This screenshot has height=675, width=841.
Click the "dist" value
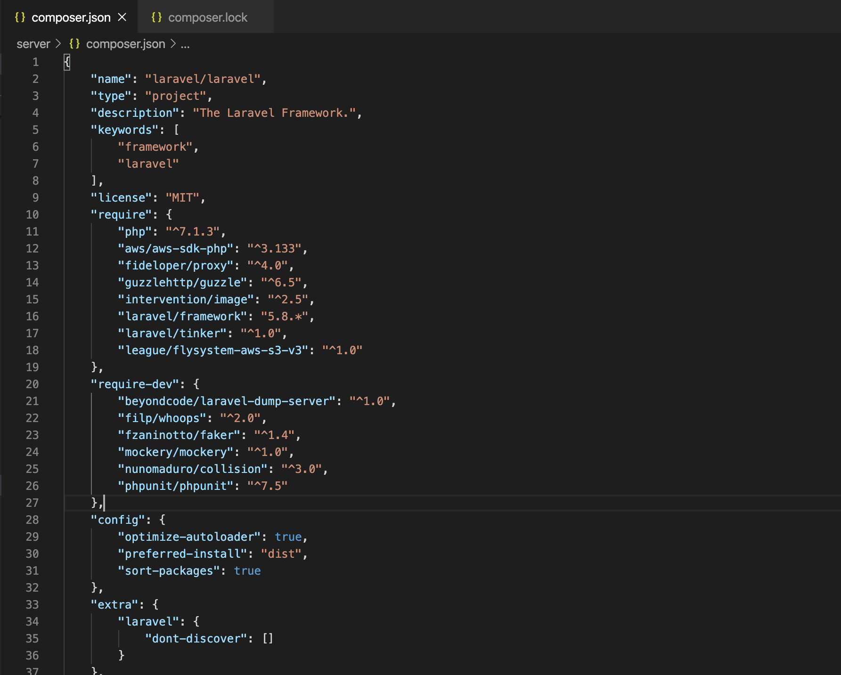coord(281,554)
